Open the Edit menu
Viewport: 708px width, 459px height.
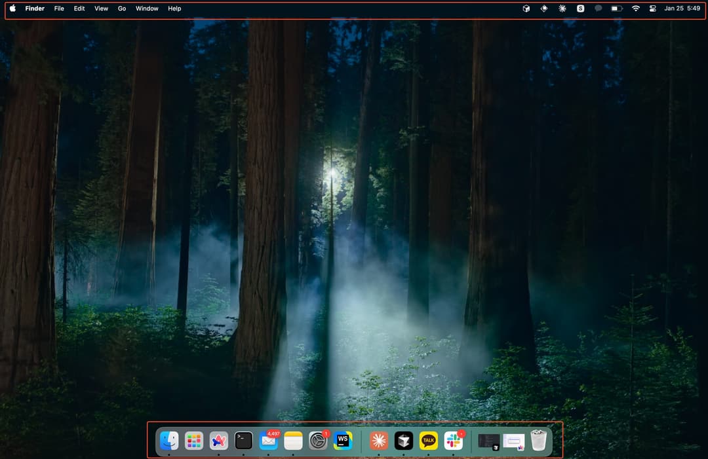click(x=79, y=9)
